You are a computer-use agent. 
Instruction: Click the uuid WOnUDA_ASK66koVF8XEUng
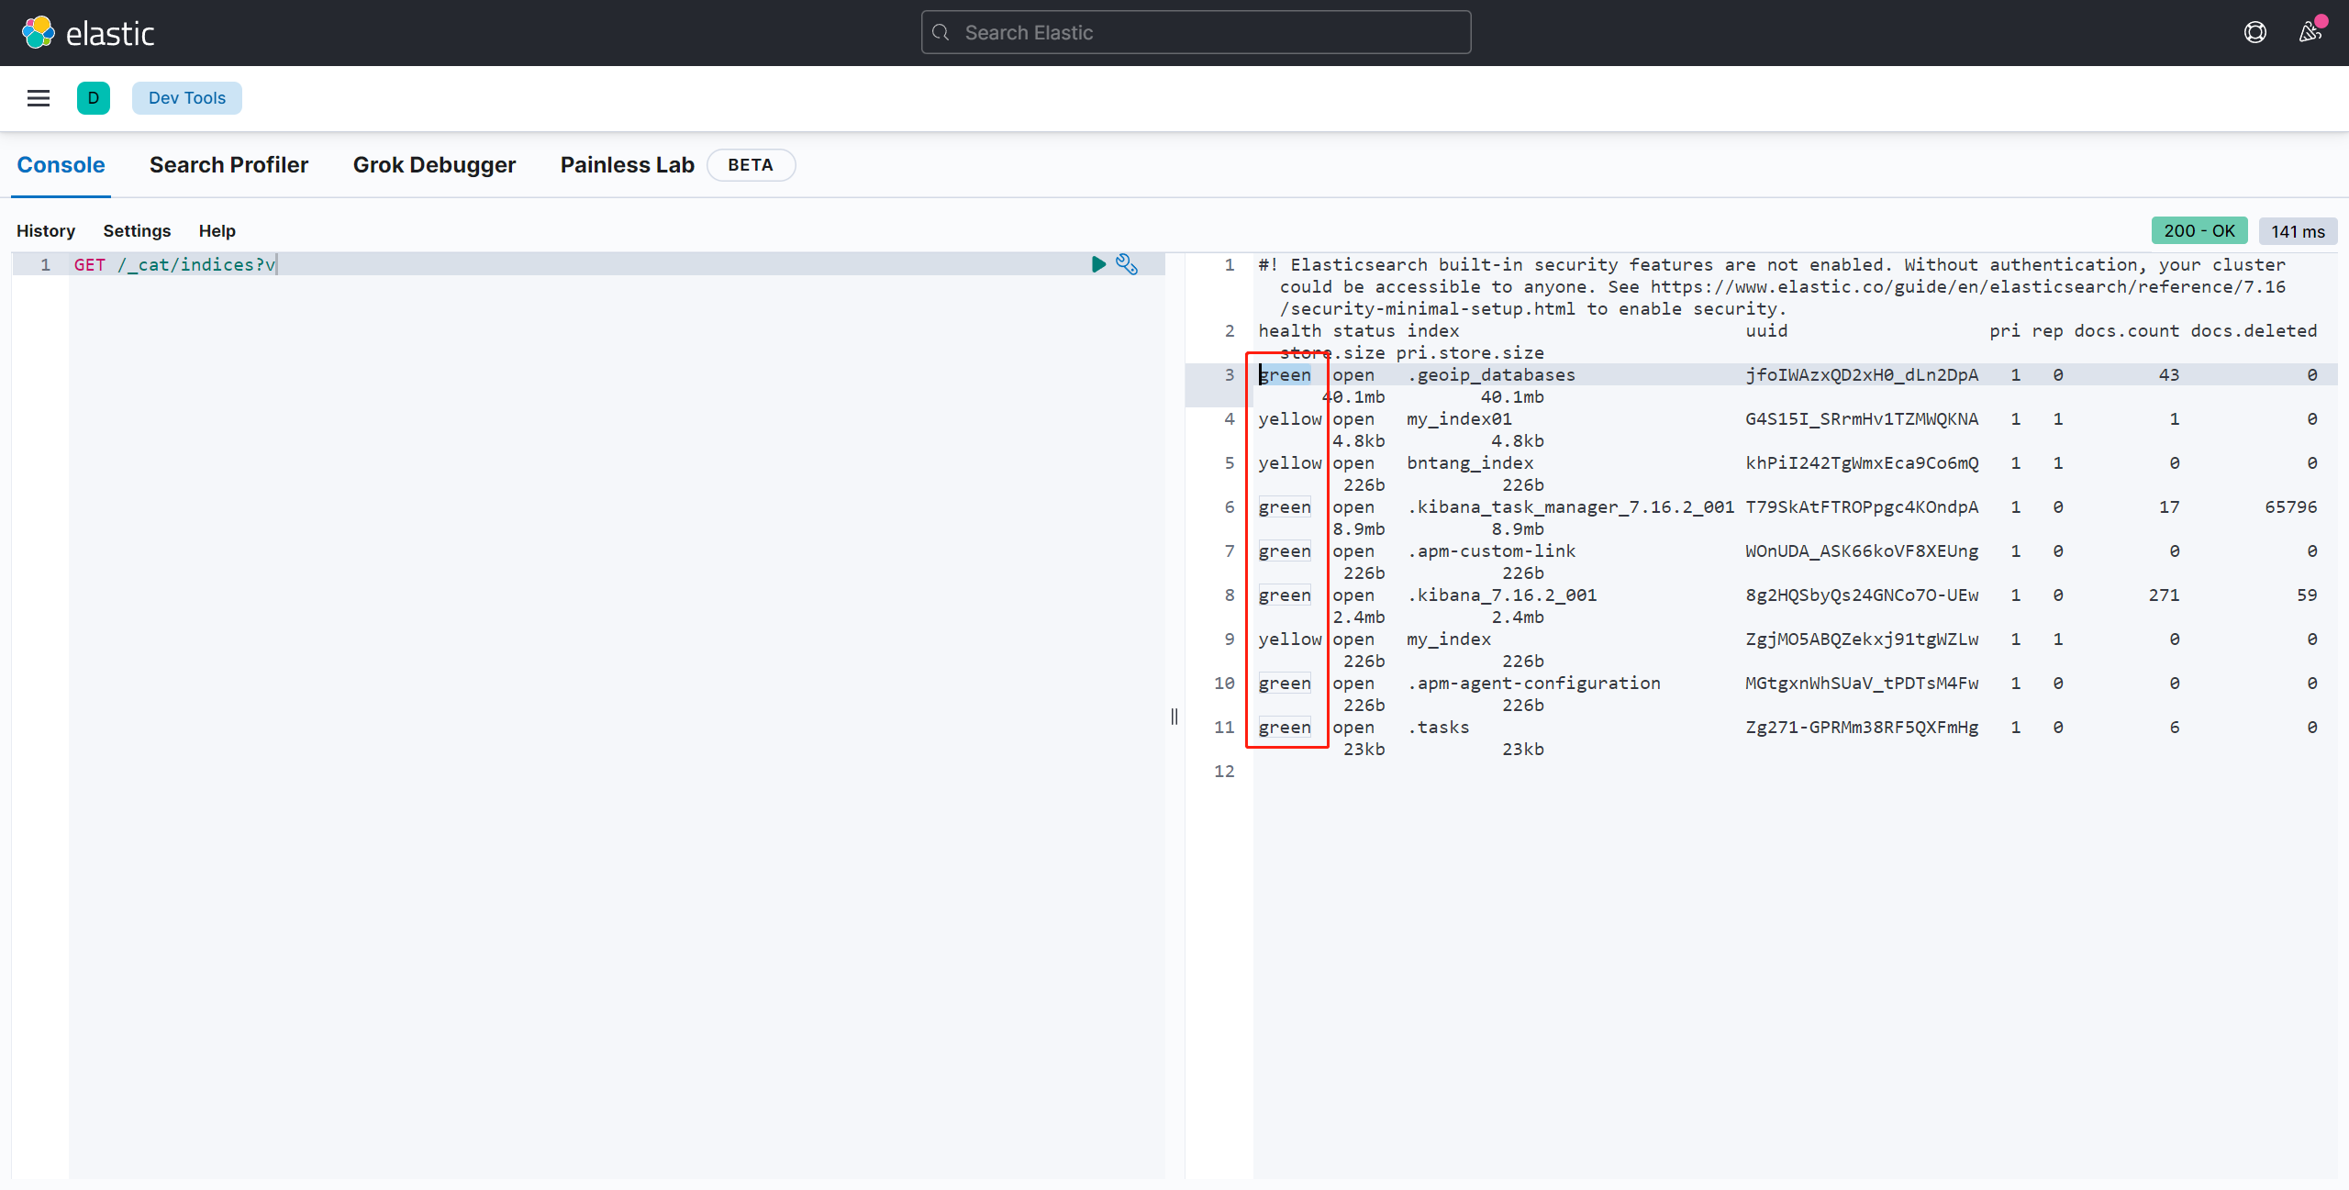click(1862, 551)
